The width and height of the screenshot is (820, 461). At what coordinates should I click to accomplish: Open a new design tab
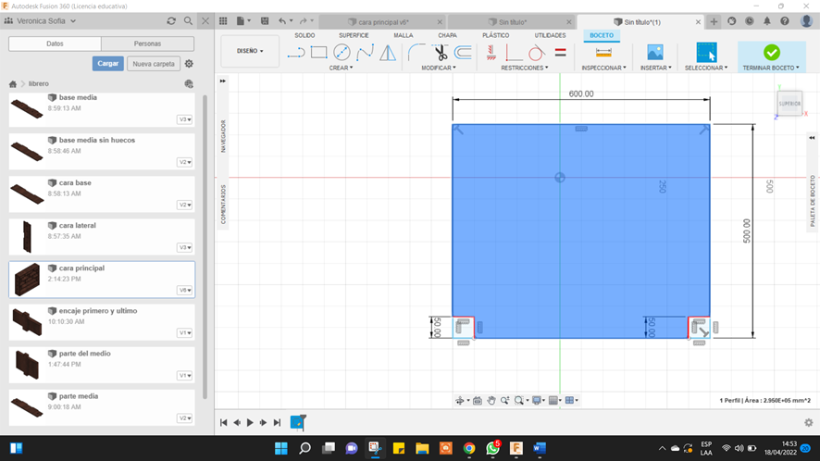pyautogui.click(x=714, y=21)
